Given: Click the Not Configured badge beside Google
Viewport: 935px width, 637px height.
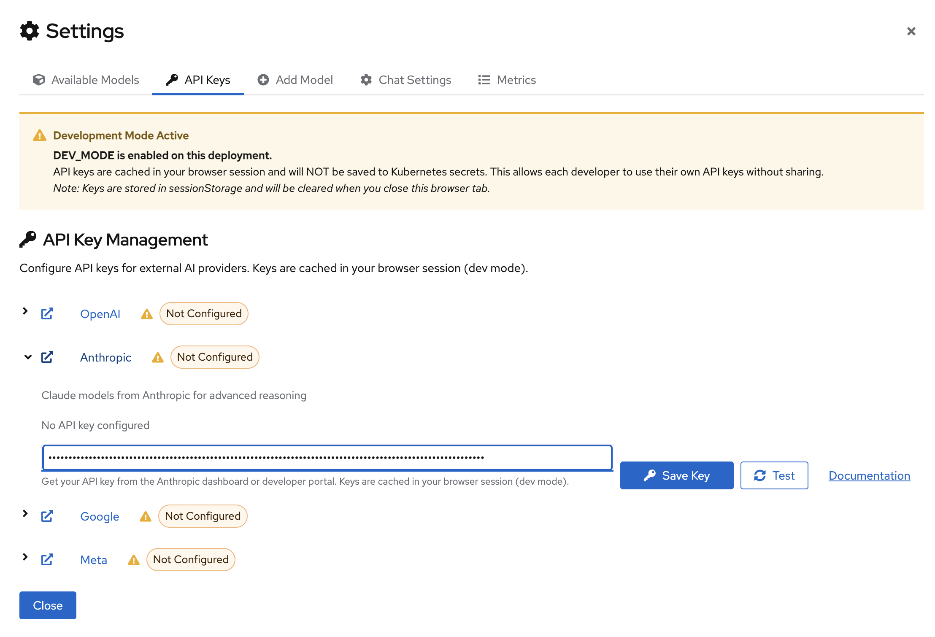Looking at the screenshot, I should (x=203, y=516).
